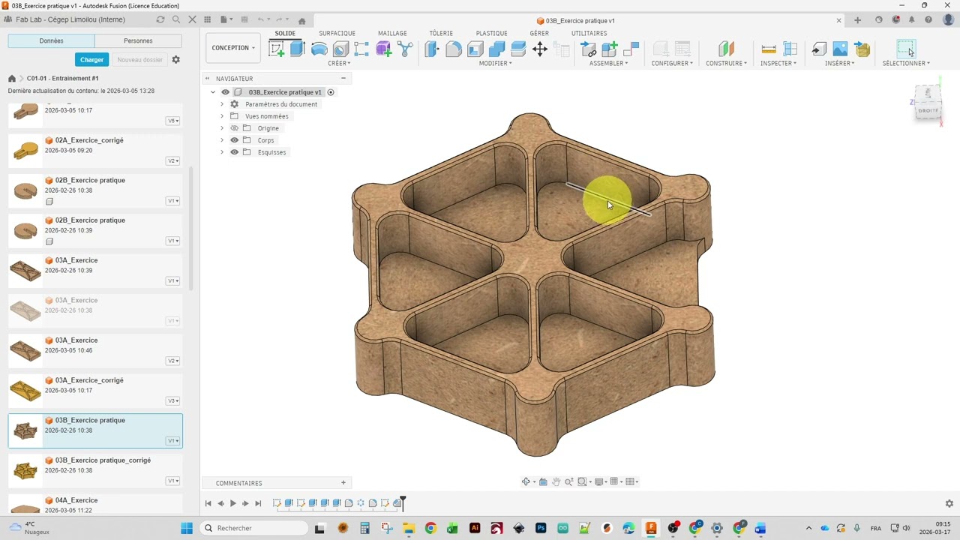Activate the Shell tool in Modifier

(x=475, y=49)
